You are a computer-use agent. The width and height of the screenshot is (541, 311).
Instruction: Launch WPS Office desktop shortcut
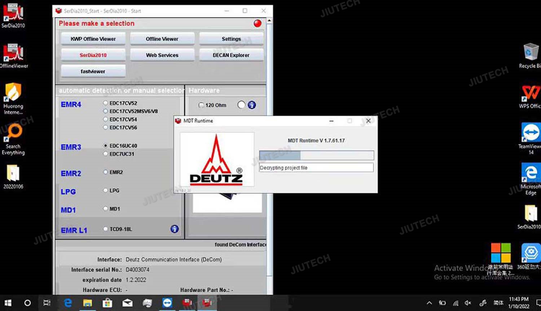click(530, 96)
